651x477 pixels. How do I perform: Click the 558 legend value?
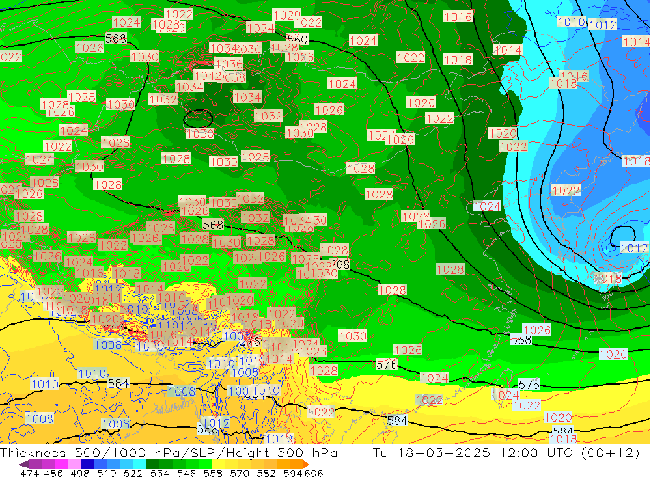click(213, 473)
